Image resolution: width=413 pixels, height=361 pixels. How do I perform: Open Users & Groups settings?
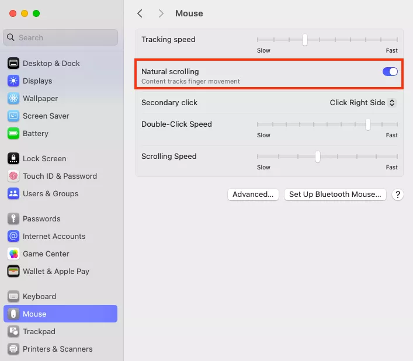pyautogui.click(x=50, y=194)
